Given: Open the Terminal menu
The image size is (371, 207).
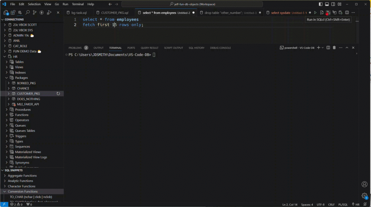Looking at the screenshot, I should [x=78, y=4].
